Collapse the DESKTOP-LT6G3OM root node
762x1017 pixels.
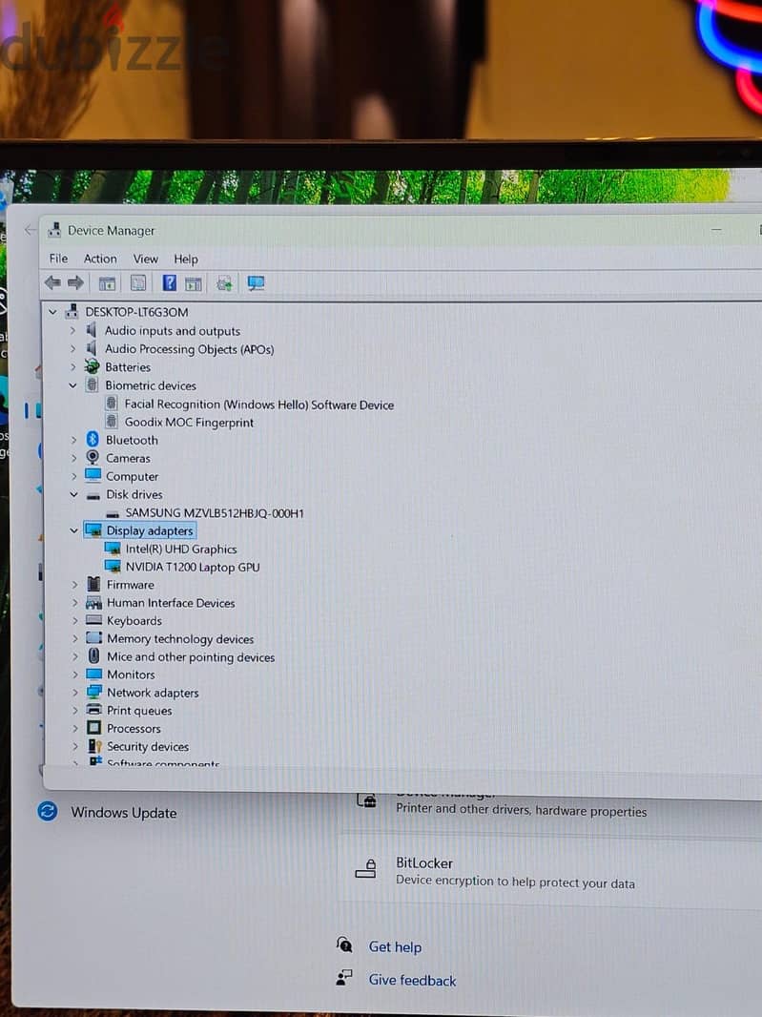point(52,312)
